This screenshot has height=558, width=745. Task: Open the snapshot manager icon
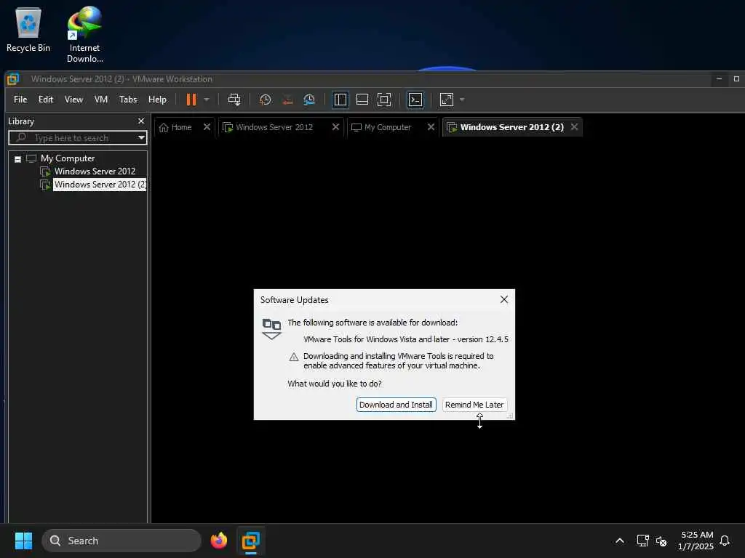click(309, 100)
